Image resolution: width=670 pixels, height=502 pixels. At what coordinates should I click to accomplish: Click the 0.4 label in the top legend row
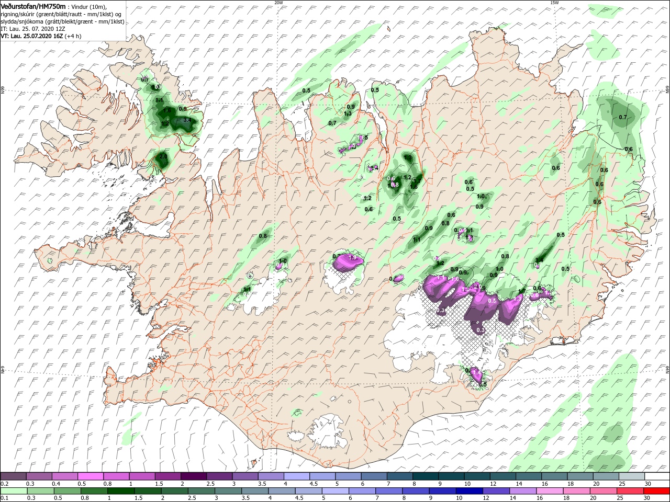56,484
